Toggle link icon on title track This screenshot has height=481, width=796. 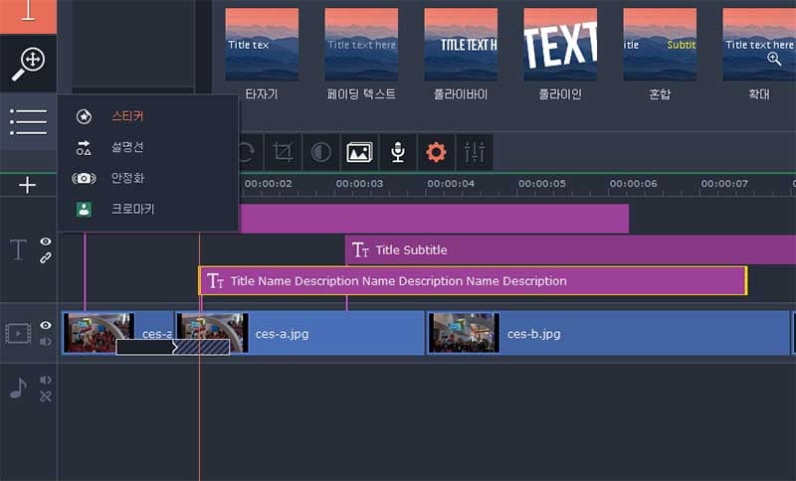point(46,258)
